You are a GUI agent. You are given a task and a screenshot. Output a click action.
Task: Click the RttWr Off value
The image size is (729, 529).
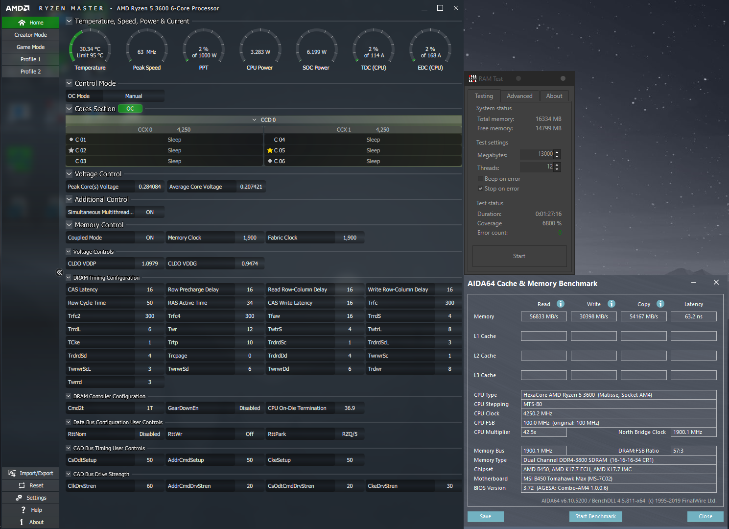(x=250, y=434)
